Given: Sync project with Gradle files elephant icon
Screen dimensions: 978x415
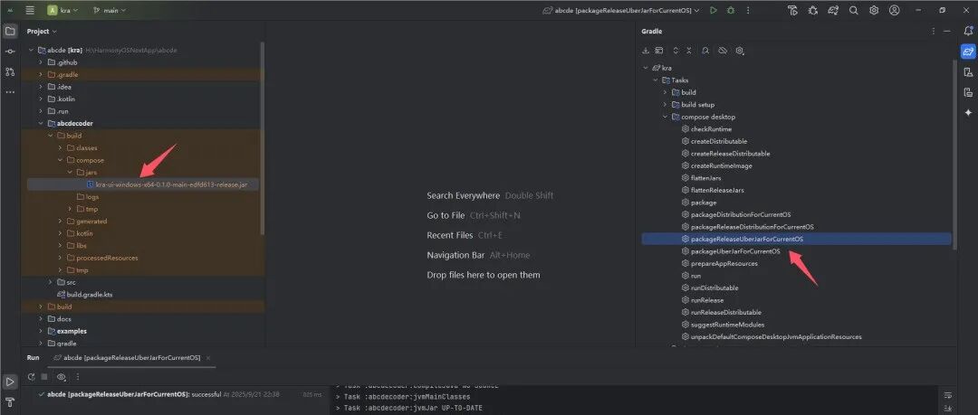Looking at the screenshot, I should [833, 11].
